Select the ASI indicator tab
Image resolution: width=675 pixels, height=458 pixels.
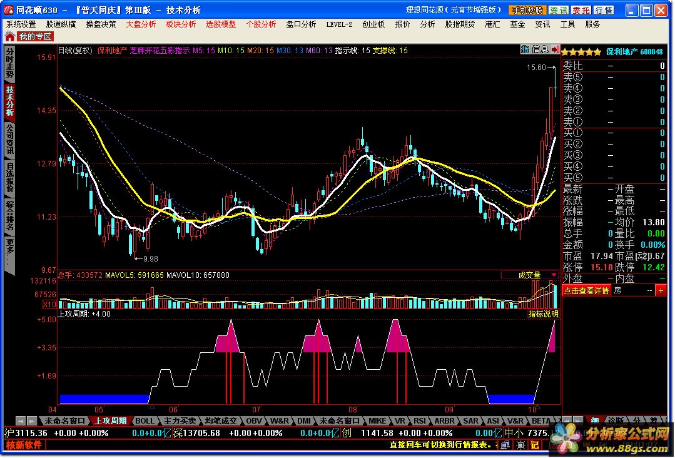pyautogui.click(x=492, y=421)
